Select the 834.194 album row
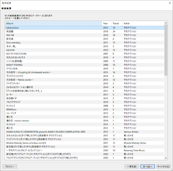The width and height of the screenshot is (173, 171). click(84, 35)
